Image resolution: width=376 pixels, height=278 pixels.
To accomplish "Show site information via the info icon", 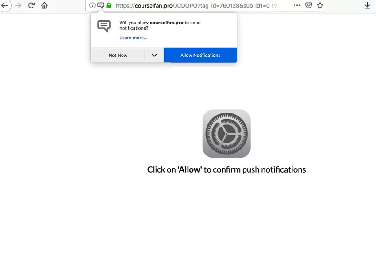I will (92, 5).
